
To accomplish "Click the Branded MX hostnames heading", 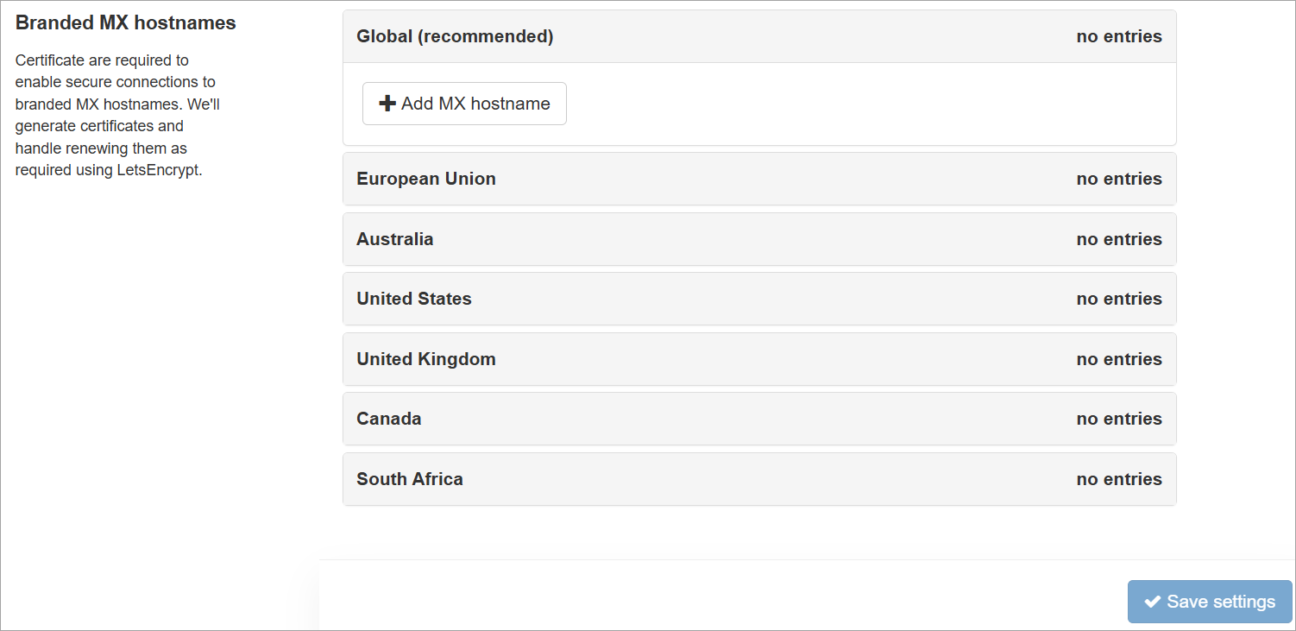I will coord(126,23).
